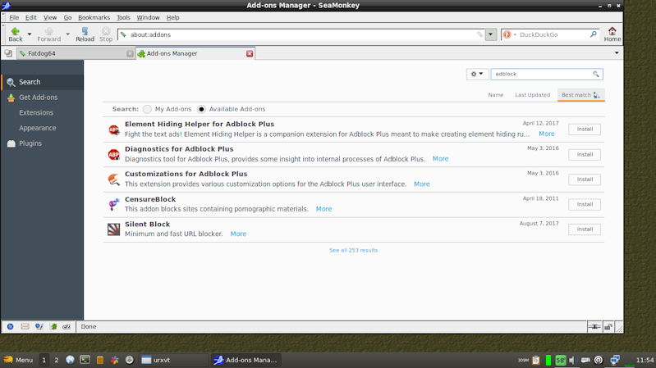Screen dimensions: 656x368
Task: Click the Back navigation button
Action: 16,34
